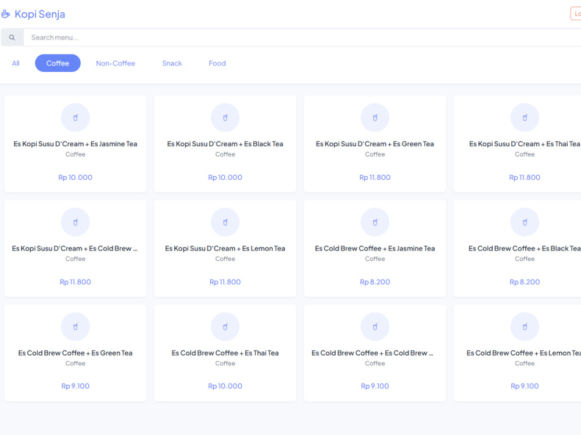Click price Rp 9.100 of Cold Brew Coffee + Es Cold Brew
The width and height of the screenshot is (581, 435).
(x=375, y=386)
